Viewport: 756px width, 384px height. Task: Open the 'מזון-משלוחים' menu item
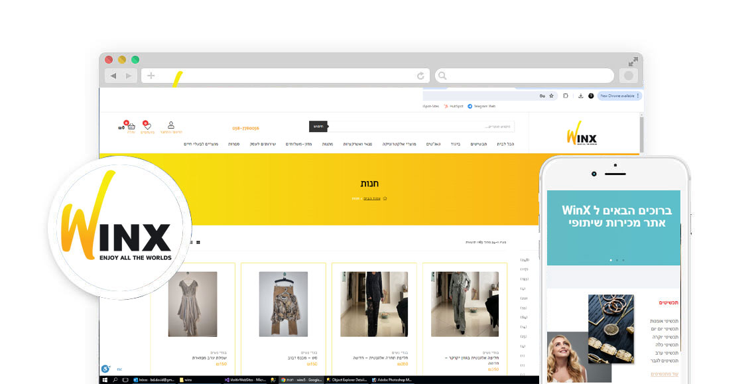298,144
